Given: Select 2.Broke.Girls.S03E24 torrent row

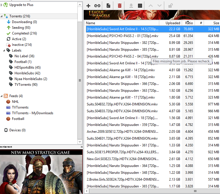Looking at the screenshot, I should click(153, 179).
